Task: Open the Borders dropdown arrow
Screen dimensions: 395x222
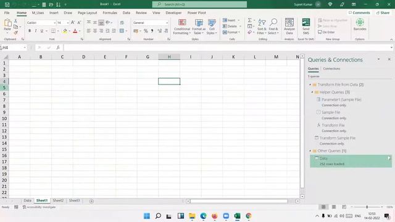Action: click(58, 31)
